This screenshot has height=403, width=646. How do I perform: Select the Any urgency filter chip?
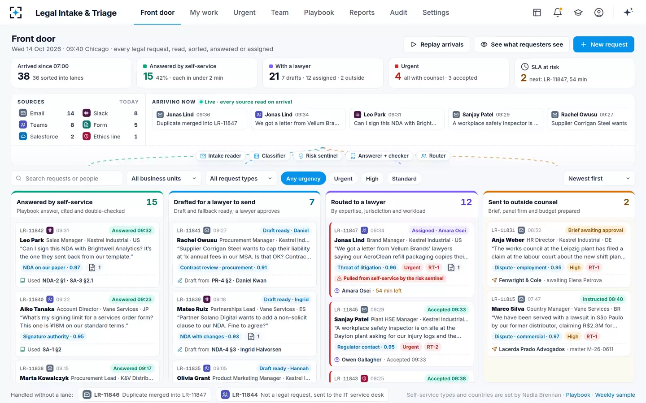[x=303, y=179]
